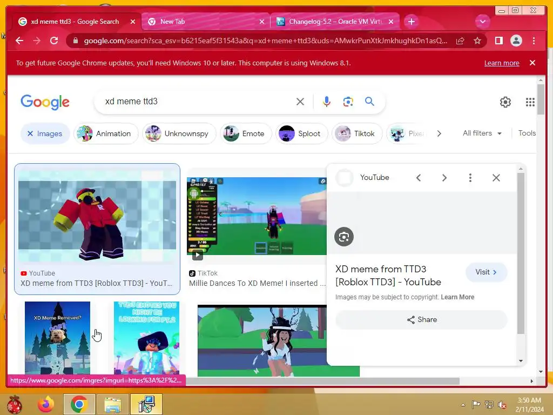This screenshot has height=415, width=553.
Task: Select the XD meme from TTD3 YouTube thumbnail
Action: [x=97, y=216]
